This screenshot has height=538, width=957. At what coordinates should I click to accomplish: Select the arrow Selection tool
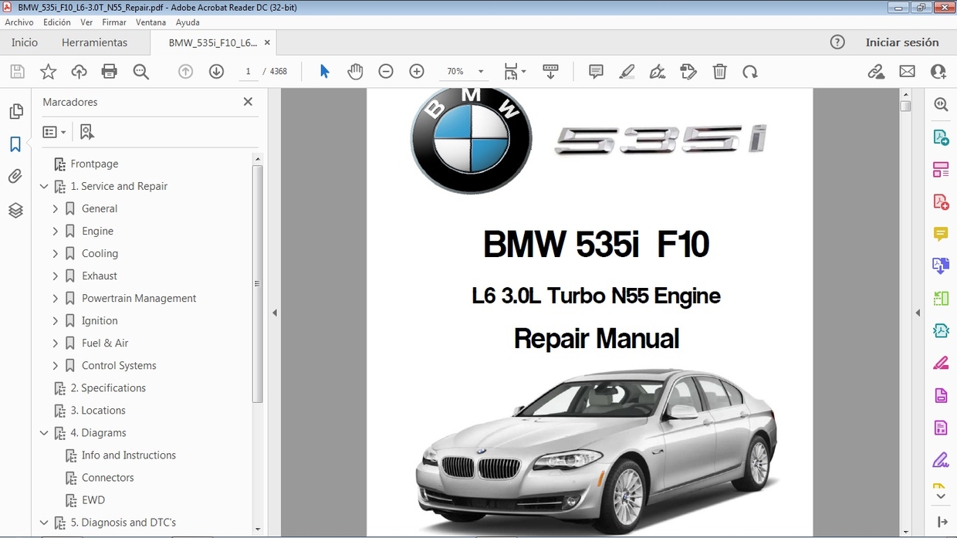click(x=324, y=71)
